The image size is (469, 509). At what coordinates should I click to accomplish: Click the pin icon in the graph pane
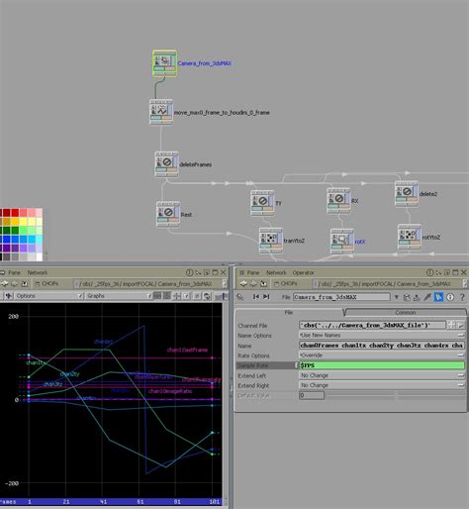[25, 283]
